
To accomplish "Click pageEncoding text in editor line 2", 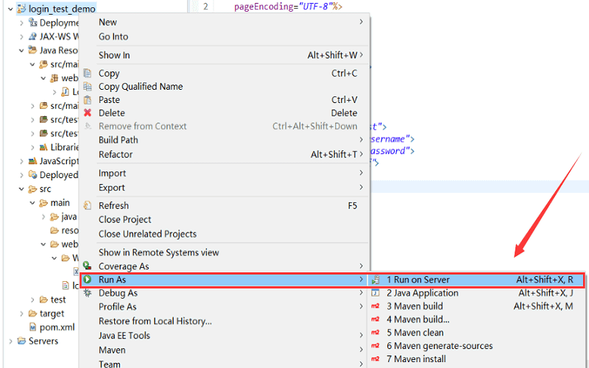I will (263, 7).
